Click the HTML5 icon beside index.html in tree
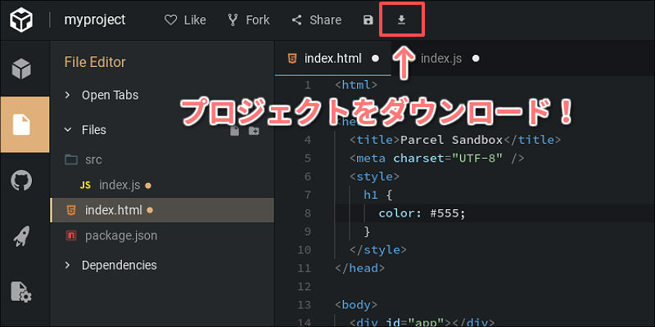The height and width of the screenshot is (327, 655). (71, 210)
